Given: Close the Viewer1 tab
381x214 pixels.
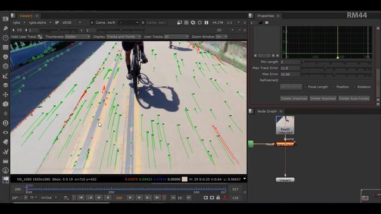Looking at the screenshot, I should pos(37,16).
